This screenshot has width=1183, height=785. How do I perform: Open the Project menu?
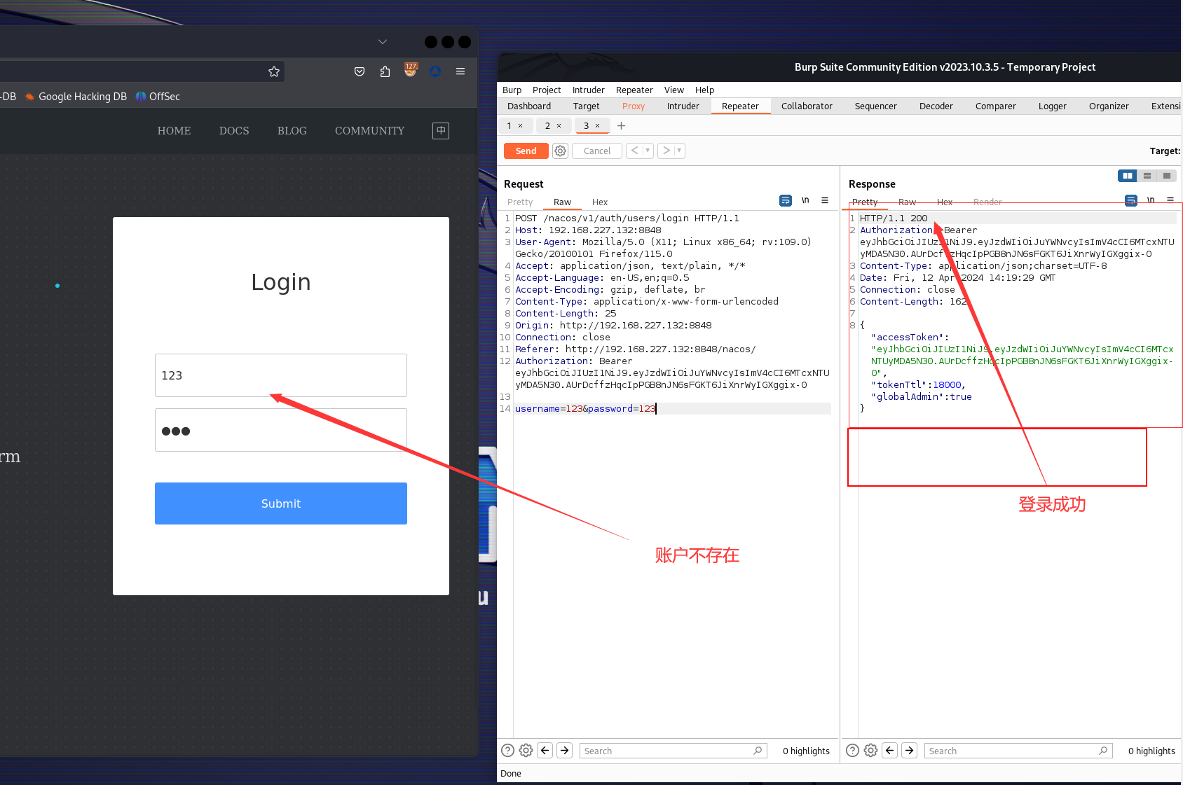click(x=547, y=90)
